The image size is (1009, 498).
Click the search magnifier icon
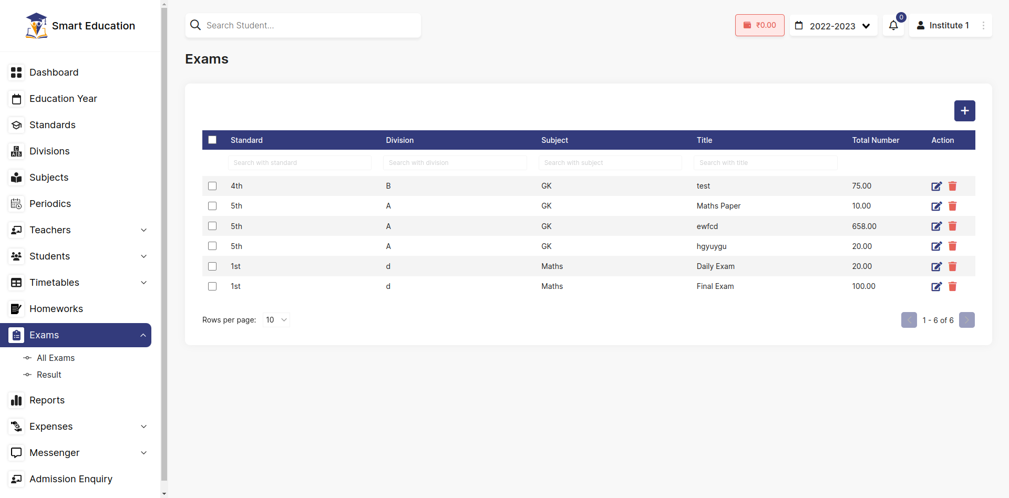click(195, 25)
